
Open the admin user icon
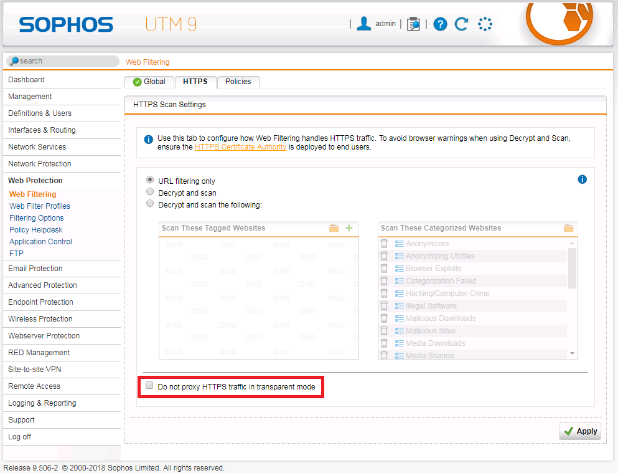pos(363,24)
